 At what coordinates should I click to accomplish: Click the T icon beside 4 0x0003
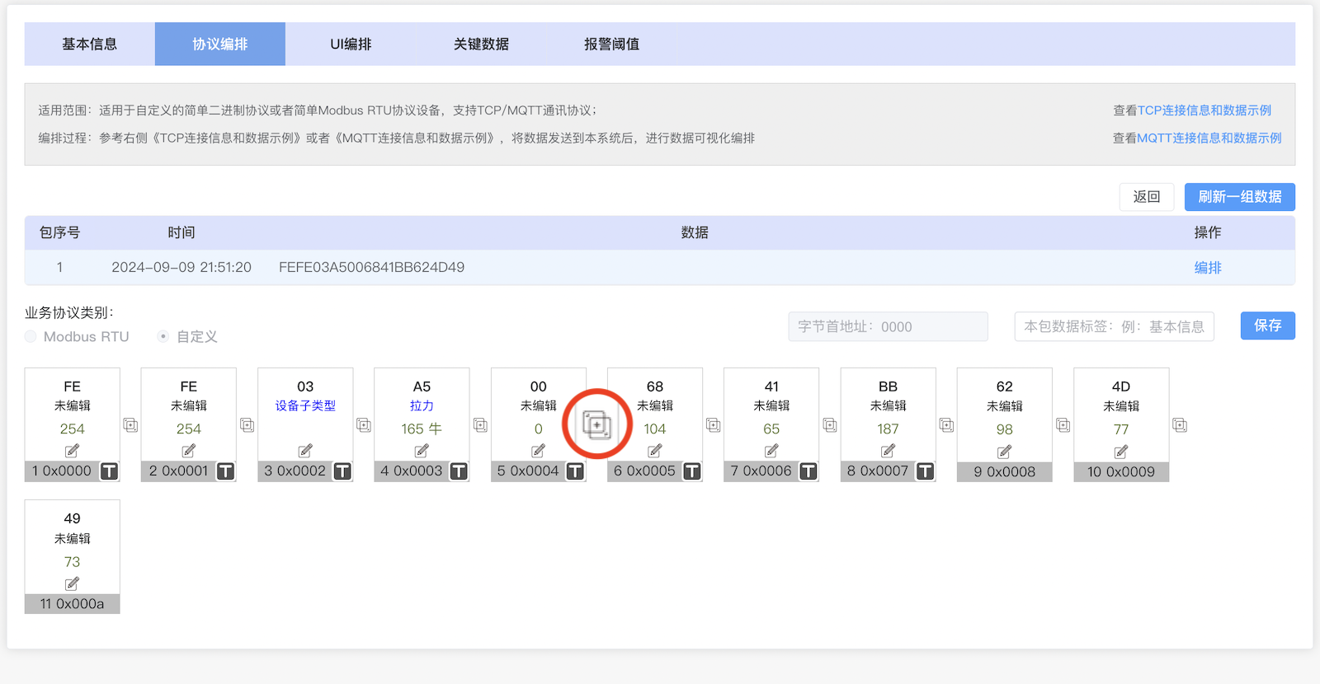point(459,471)
